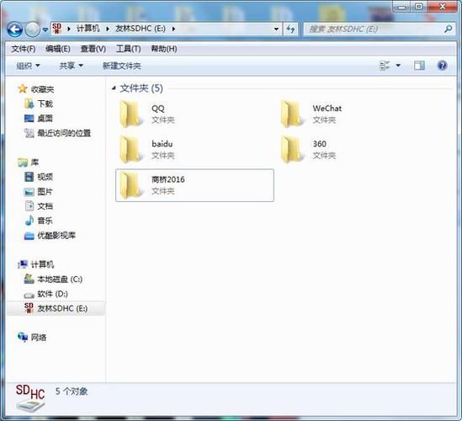Open 最近访问的位置 in the sidebar
This screenshot has width=462, height=421.
point(64,133)
